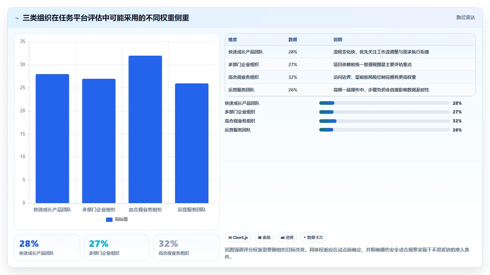Click the 32% value in the table
This screenshot has height=275, width=490.
[293, 77]
